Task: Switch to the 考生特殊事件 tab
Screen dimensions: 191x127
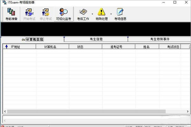Action: pos(159,39)
